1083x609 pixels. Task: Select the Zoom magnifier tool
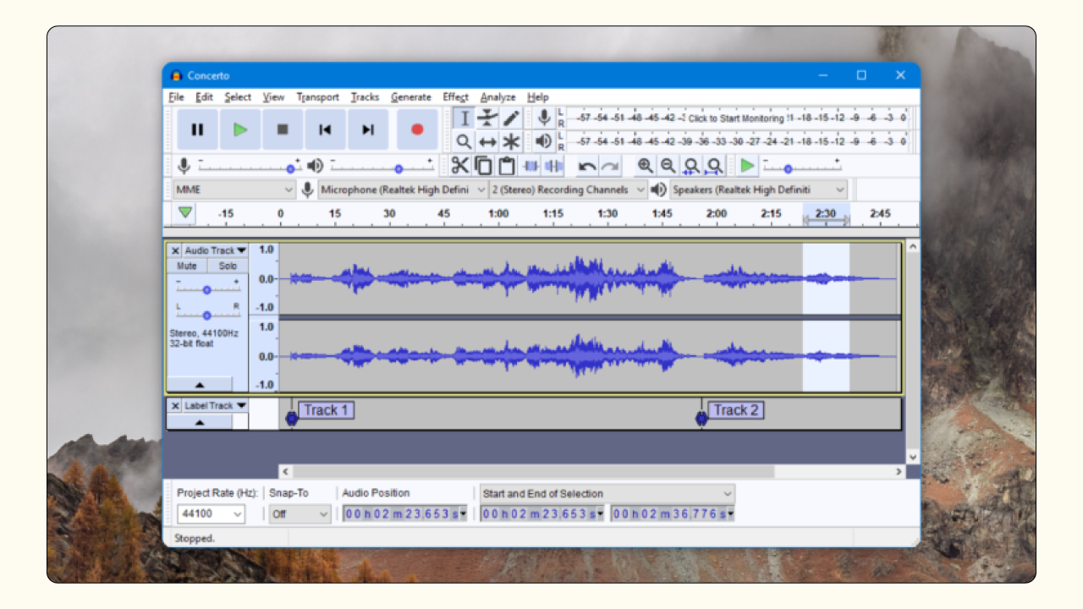pos(464,141)
